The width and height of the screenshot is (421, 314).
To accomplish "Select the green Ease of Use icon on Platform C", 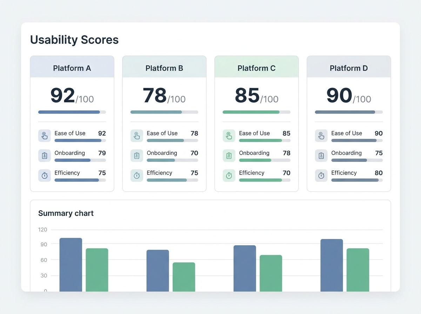I will (229, 136).
